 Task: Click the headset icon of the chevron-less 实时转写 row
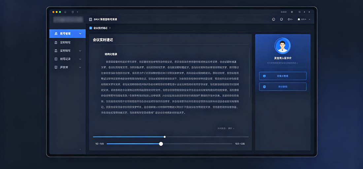(56, 43)
